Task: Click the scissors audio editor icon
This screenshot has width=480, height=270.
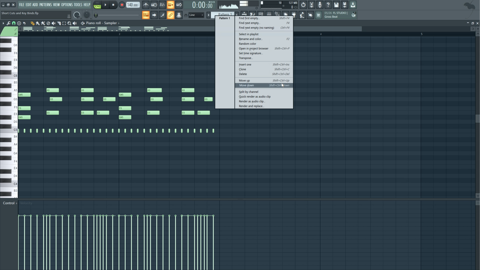Action: click(x=311, y=5)
